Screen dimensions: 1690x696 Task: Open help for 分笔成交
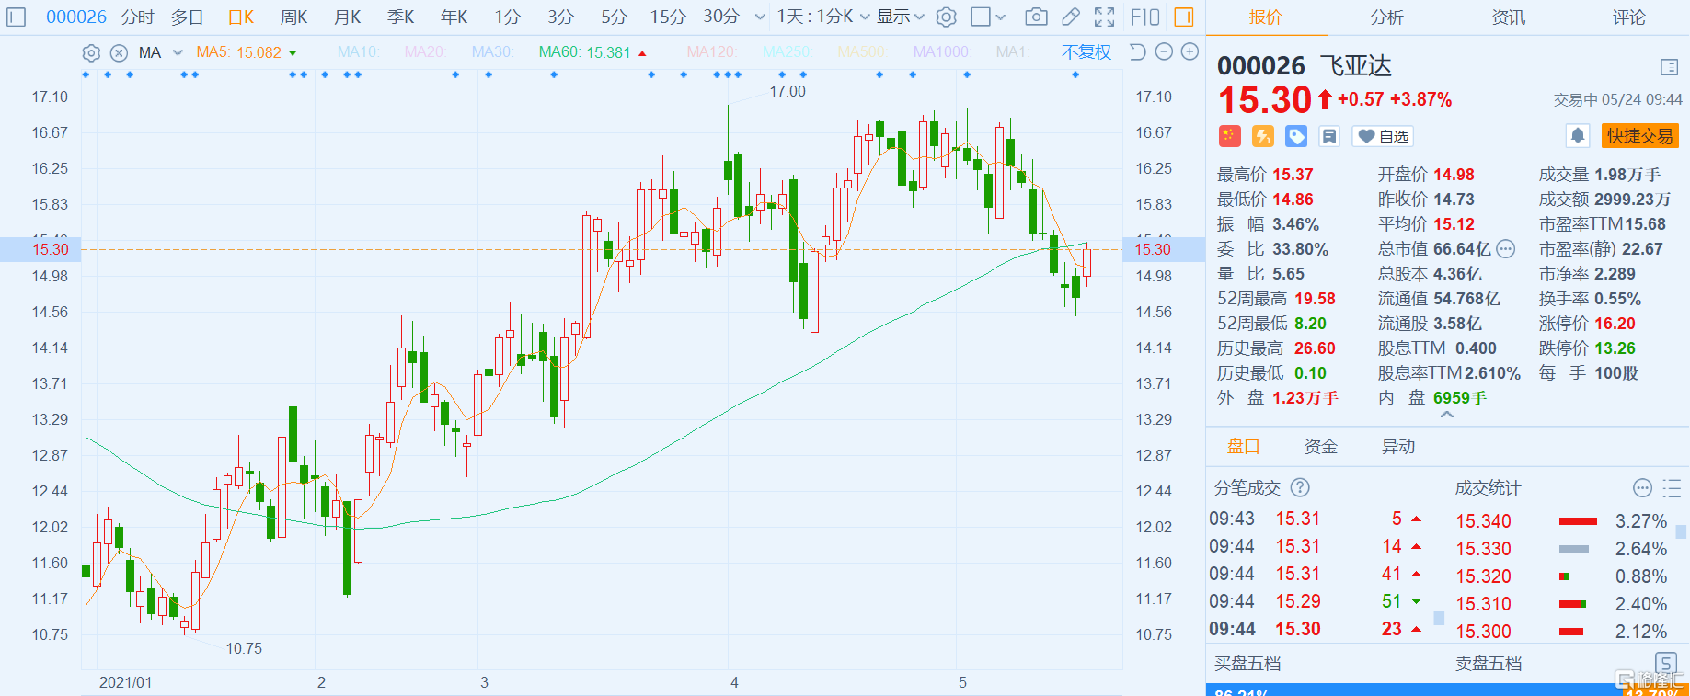pyautogui.click(x=1300, y=487)
